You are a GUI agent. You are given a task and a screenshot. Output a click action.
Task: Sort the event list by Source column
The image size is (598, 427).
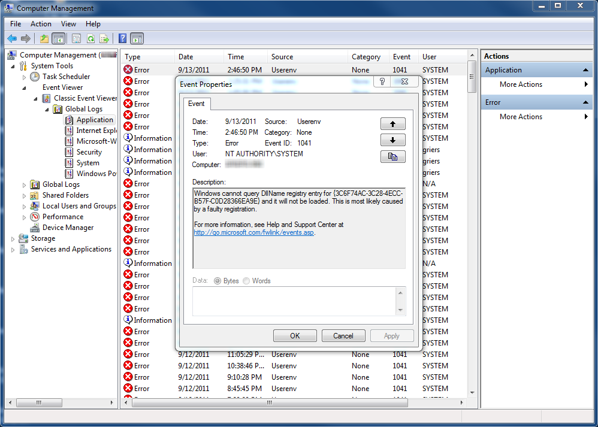[282, 57]
